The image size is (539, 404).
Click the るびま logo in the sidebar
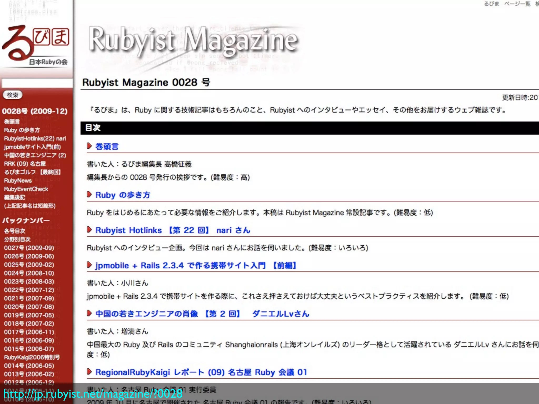click(36, 45)
